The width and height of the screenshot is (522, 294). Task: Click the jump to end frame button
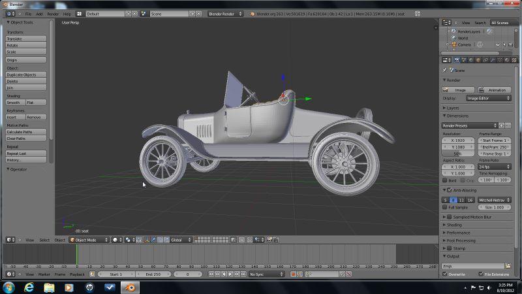[243, 274]
